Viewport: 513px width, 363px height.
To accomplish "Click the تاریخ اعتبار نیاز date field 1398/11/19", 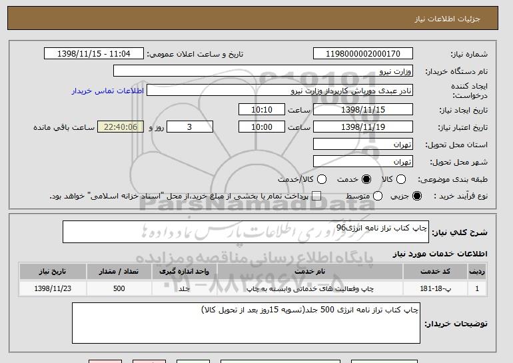I will tap(363, 127).
